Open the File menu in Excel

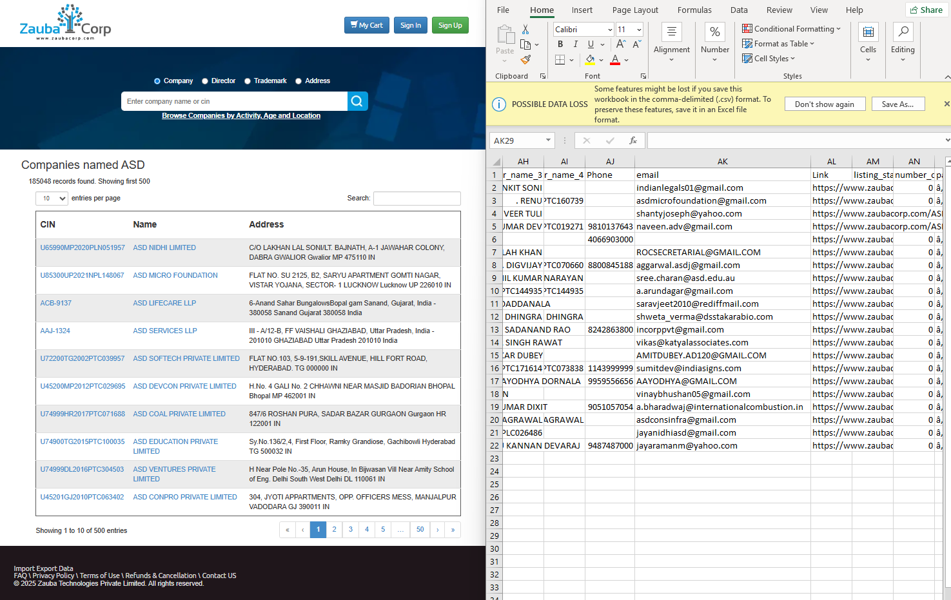click(x=503, y=10)
